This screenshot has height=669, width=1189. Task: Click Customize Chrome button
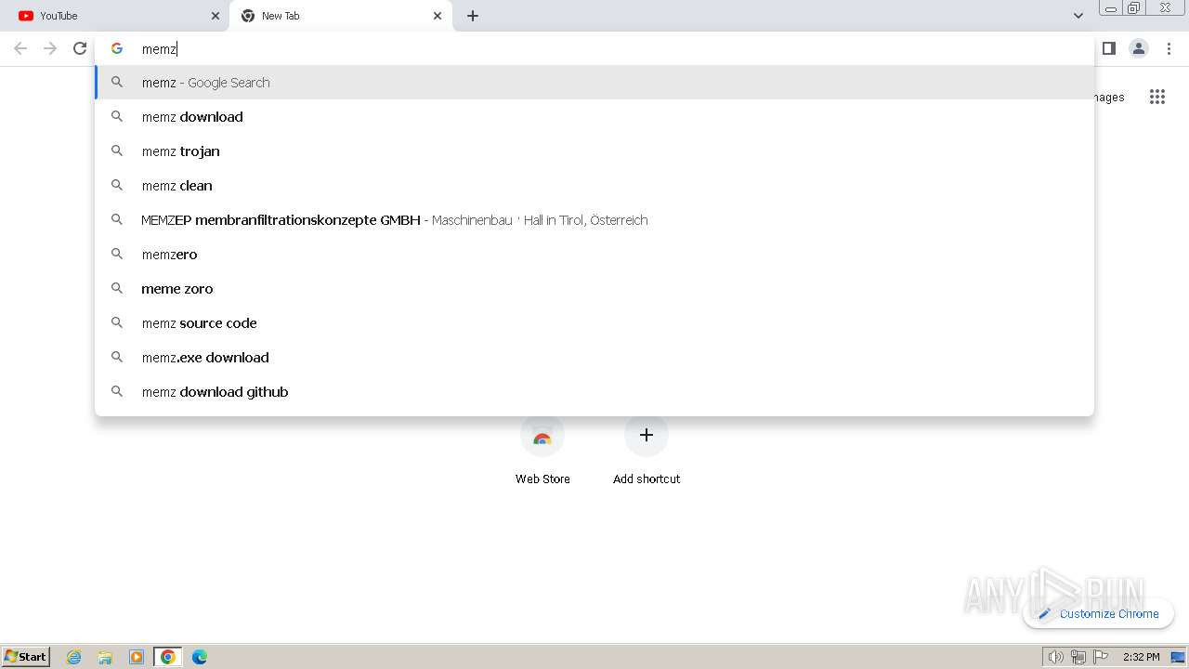coord(1098,613)
